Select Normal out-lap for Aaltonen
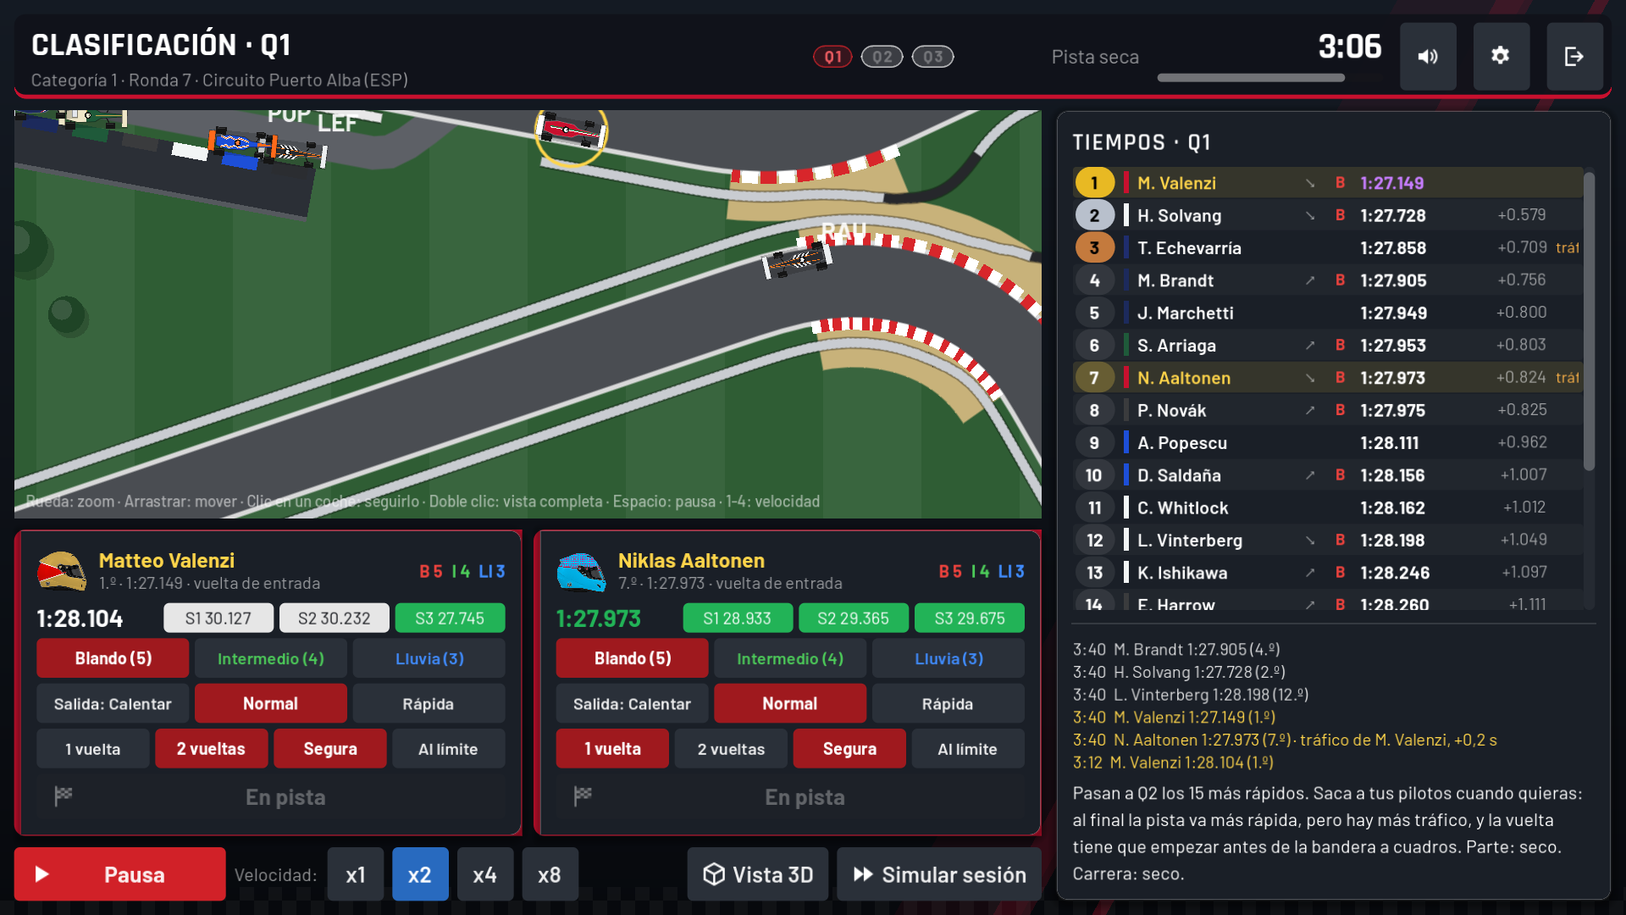Viewport: 1626px width, 915px height. point(790,703)
